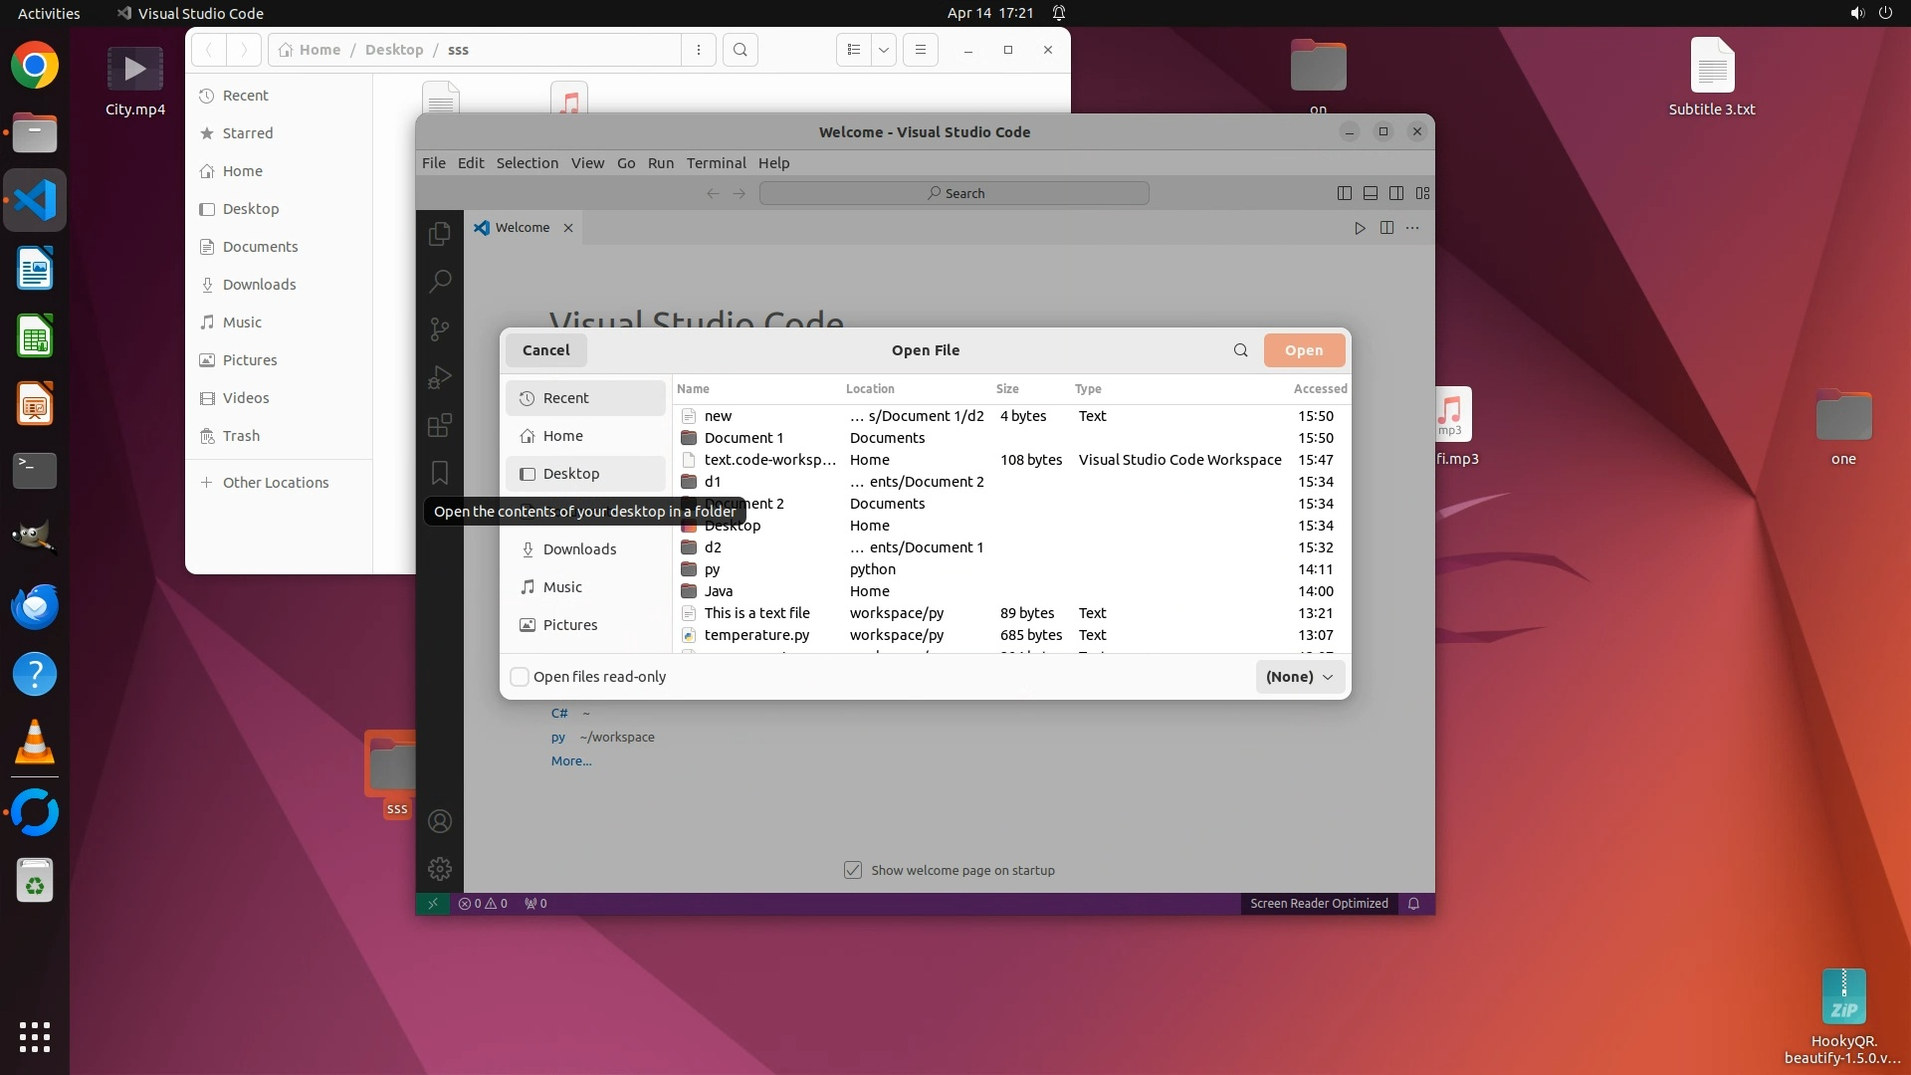Click the notifications bell in the status bar
This screenshot has width=1911, height=1075.
point(1413,904)
